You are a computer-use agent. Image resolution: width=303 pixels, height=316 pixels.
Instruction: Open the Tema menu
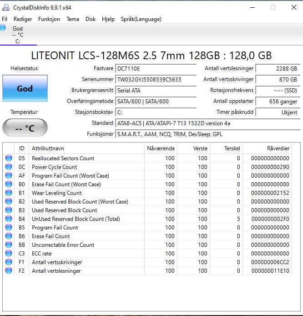click(x=73, y=19)
